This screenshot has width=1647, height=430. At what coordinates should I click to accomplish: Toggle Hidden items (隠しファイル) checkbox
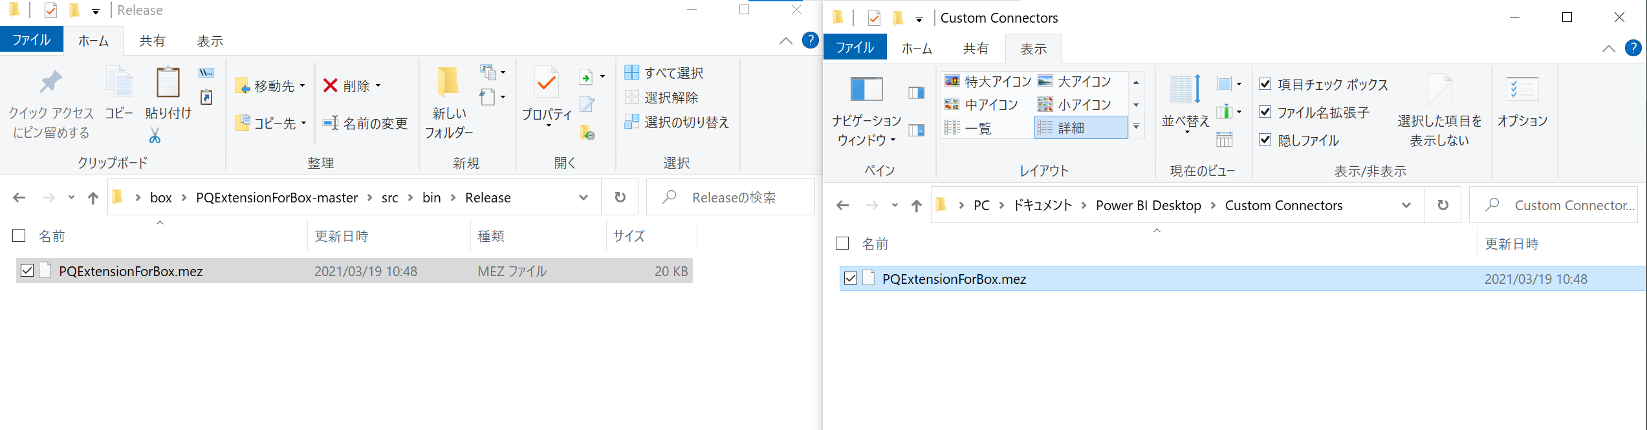point(1265,140)
